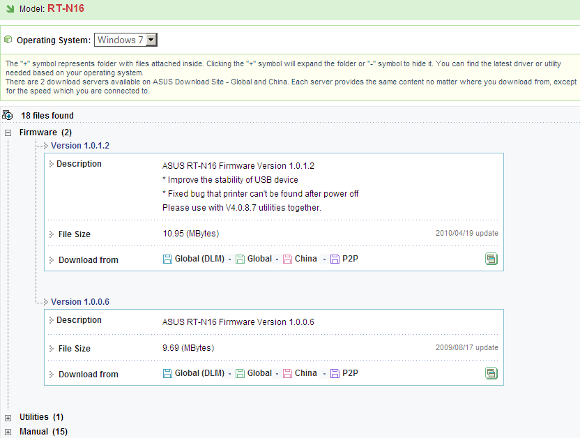The width and height of the screenshot is (580, 438).
Task: Click blue disk icon for 1.0.0.6 Global (DLM)
Action: click(x=167, y=373)
